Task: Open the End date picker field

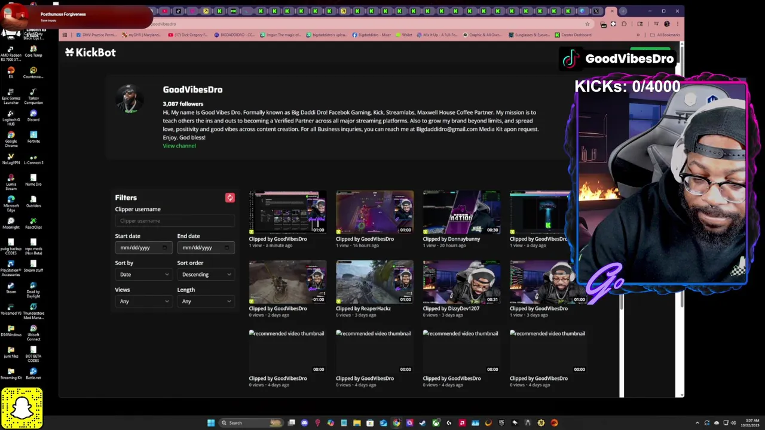Action: point(206,247)
